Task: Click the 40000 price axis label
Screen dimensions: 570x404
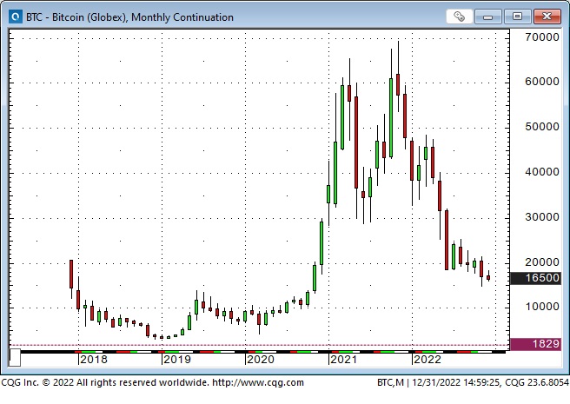Action: point(541,172)
